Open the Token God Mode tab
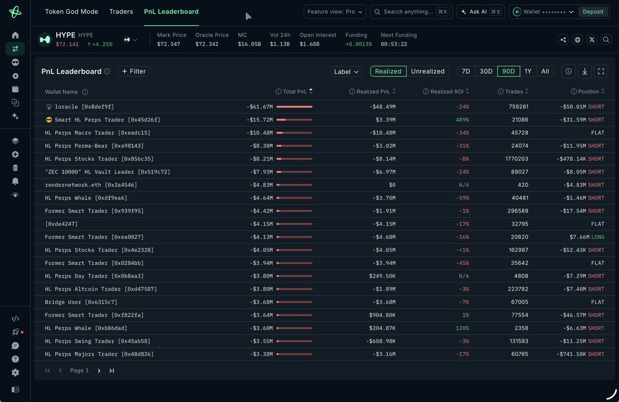619x402 pixels. pos(72,11)
